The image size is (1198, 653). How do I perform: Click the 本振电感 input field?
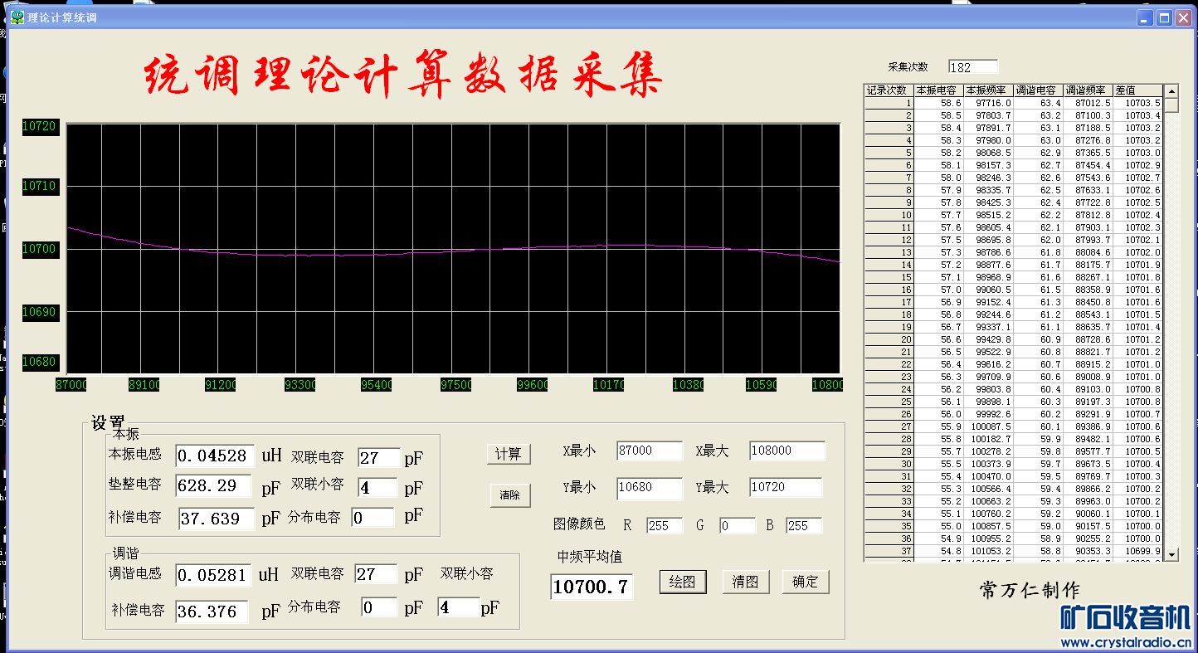pos(214,456)
